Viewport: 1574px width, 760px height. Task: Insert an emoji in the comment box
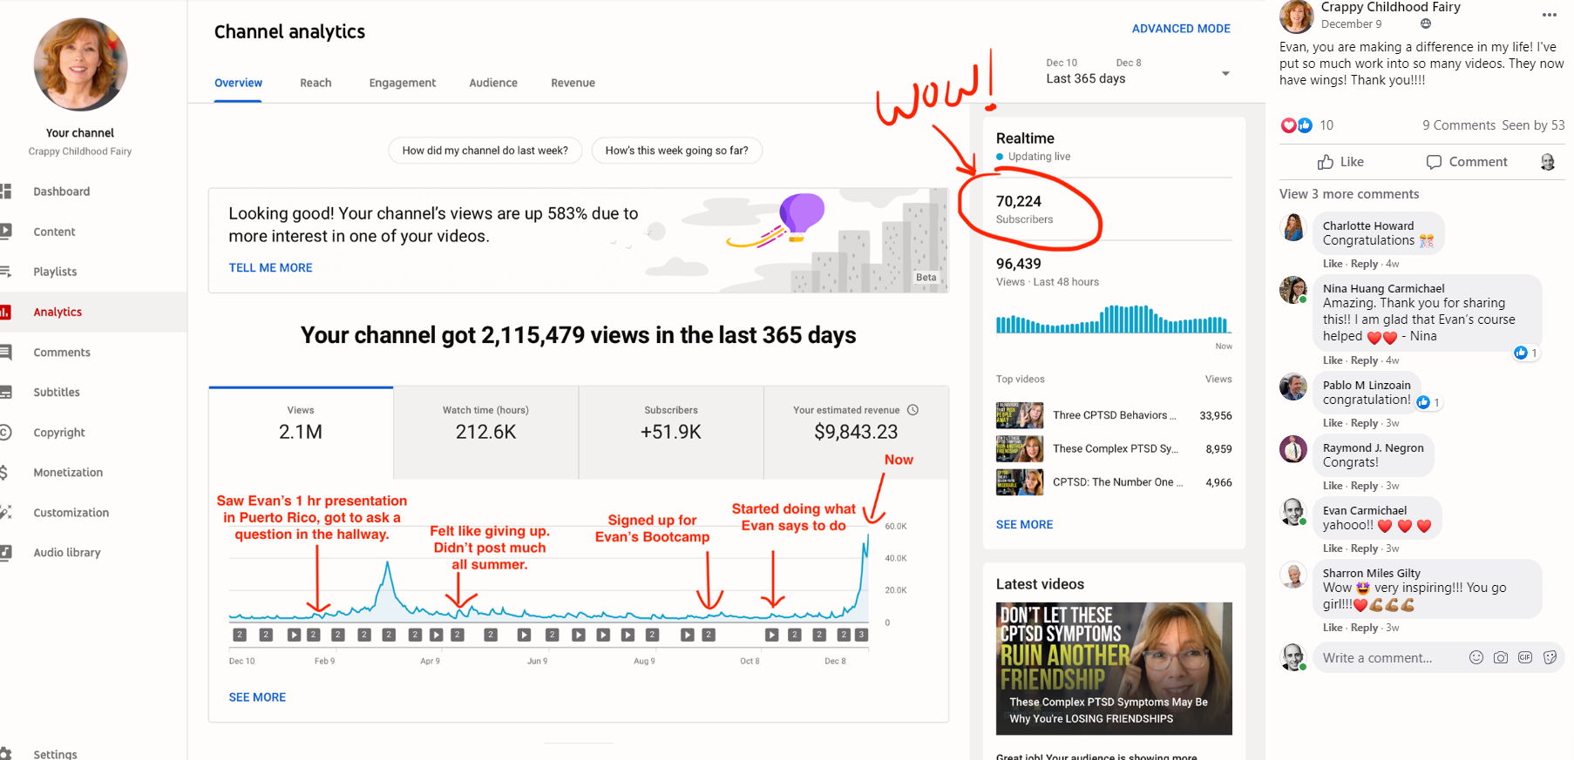(x=1476, y=658)
